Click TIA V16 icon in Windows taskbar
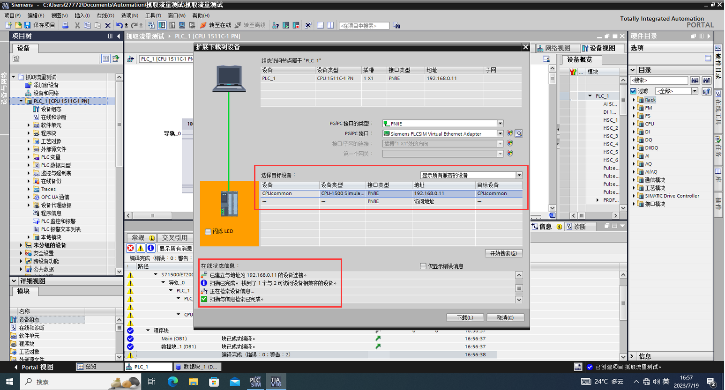 click(x=276, y=382)
